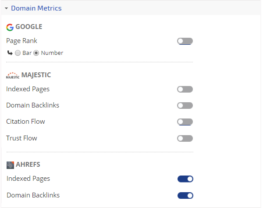Enable the Google Page Rank toggle
This screenshot has width=263, height=208.
[x=185, y=41]
